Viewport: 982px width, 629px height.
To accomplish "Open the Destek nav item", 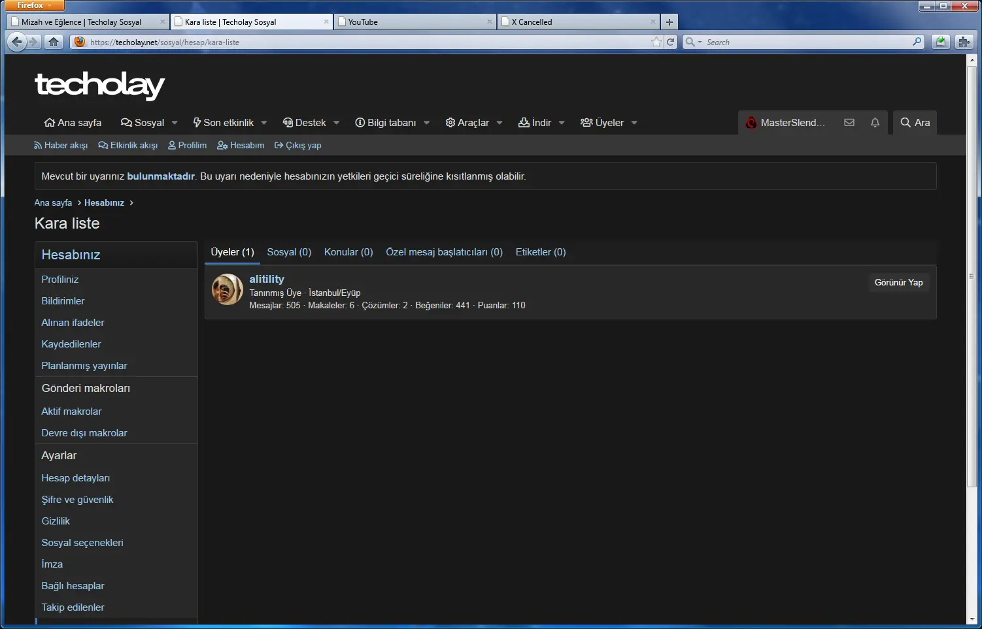I will pyautogui.click(x=304, y=123).
